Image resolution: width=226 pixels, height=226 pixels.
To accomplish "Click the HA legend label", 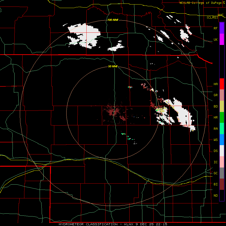I will pos(215,84).
